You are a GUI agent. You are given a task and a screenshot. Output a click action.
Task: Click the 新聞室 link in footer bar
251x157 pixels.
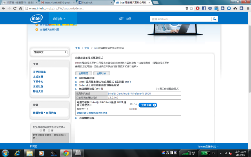click(33, 146)
